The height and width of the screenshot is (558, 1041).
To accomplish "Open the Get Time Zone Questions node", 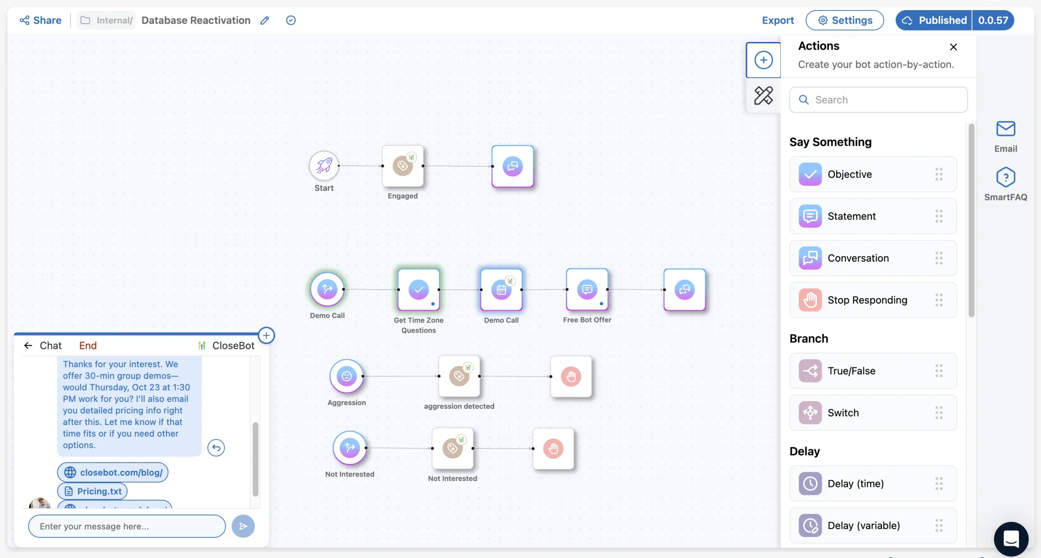I will tap(418, 290).
